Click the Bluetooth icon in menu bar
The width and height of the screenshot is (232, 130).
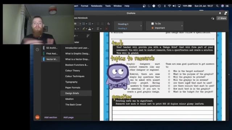point(165,6)
